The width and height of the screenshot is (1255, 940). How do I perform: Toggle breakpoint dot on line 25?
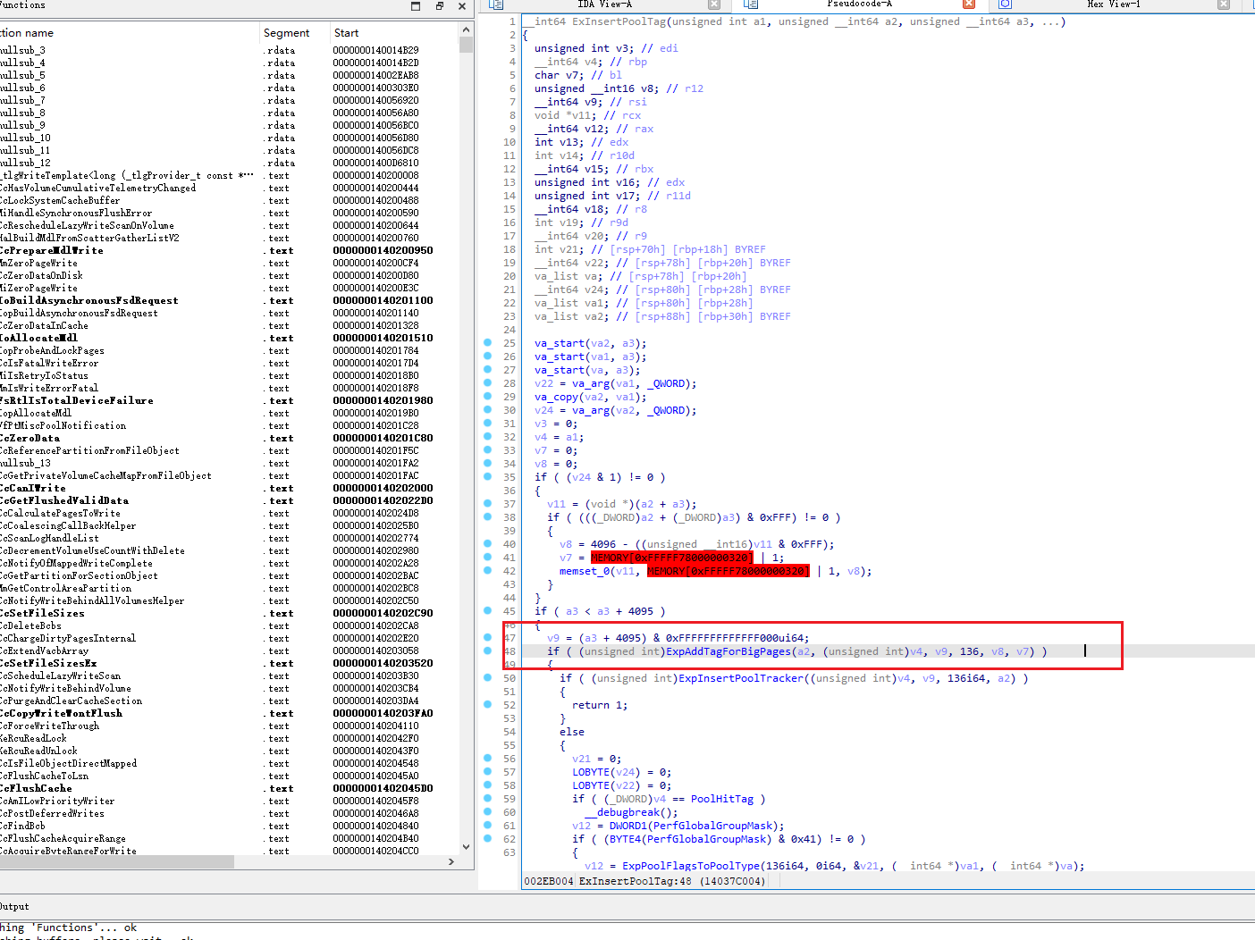(487, 343)
